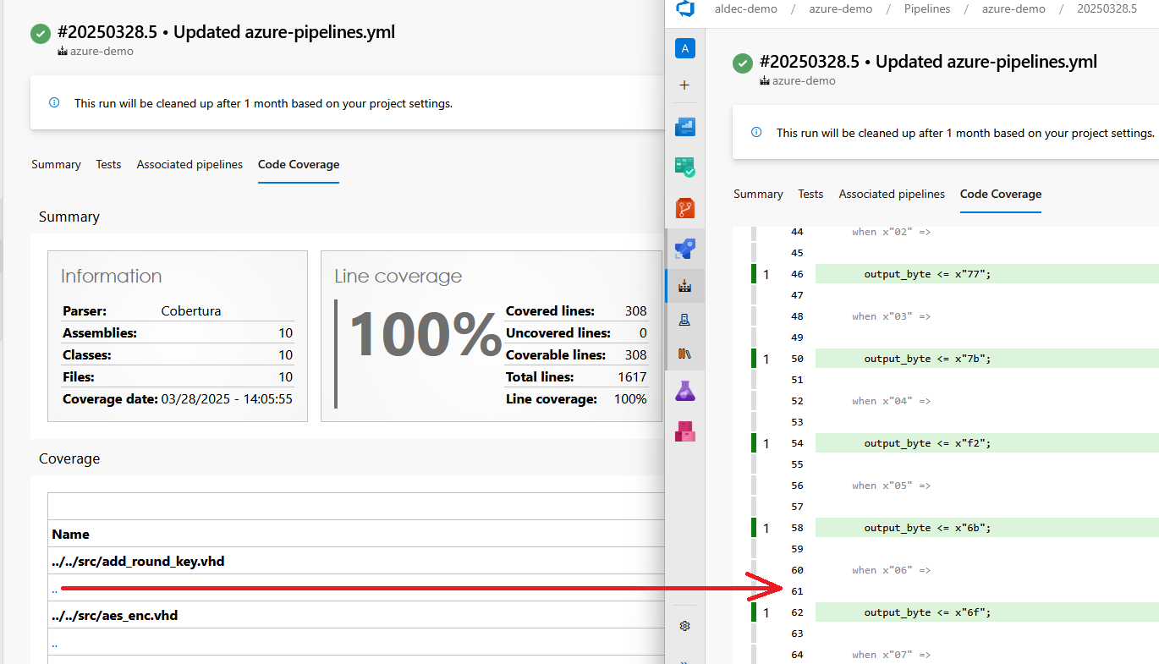Click the info icon in right window banner
1159x664 pixels.
(757, 133)
